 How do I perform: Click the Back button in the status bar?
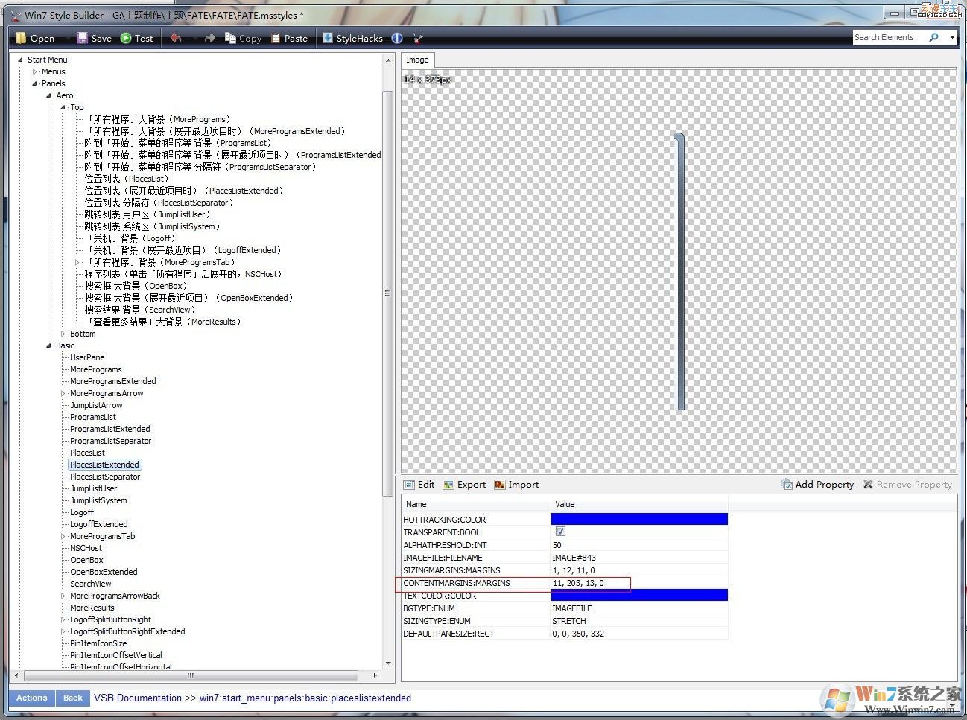(72, 698)
